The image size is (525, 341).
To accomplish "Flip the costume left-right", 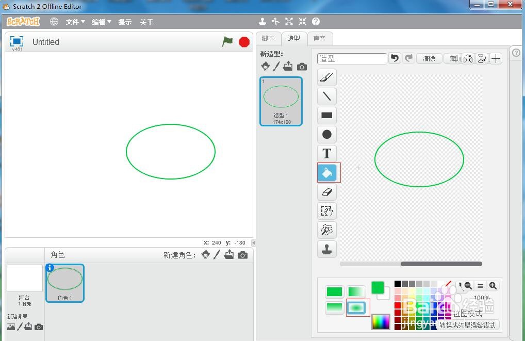I will point(468,59).
